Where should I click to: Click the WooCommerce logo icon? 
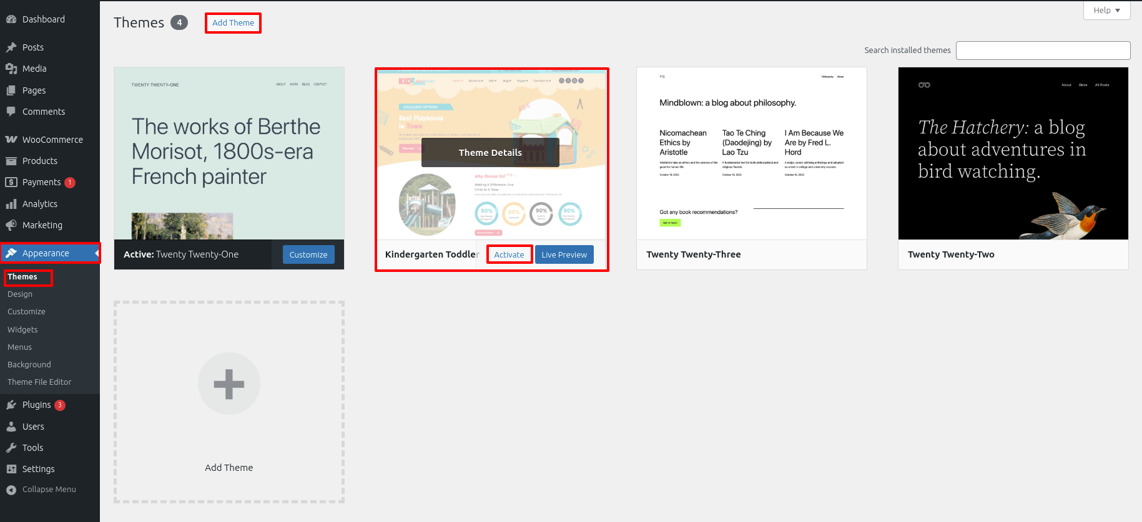(x=11, y=140)
